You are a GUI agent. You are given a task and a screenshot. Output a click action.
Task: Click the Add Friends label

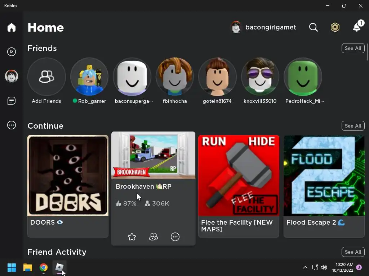tap(46, 101)
